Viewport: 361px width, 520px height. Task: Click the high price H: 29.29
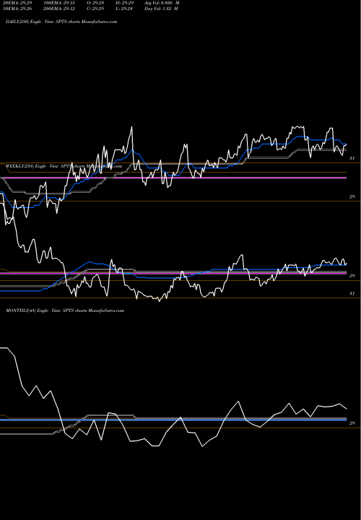coord(125,3)
